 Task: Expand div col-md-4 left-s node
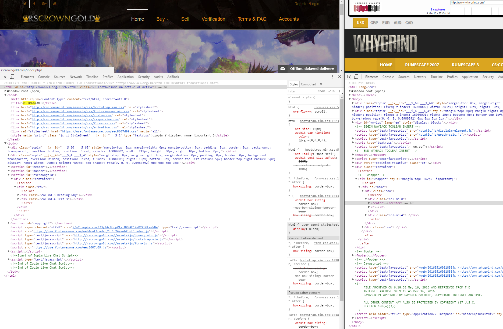18,199
